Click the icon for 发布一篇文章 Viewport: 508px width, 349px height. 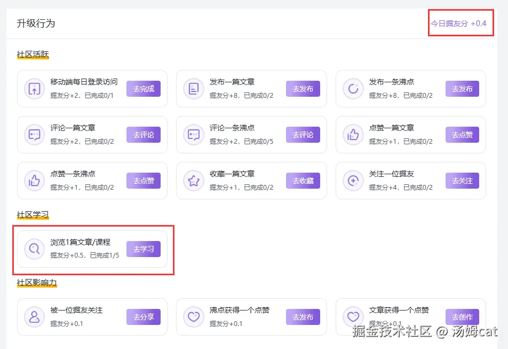pyautogui.click(x=193, y=89)
